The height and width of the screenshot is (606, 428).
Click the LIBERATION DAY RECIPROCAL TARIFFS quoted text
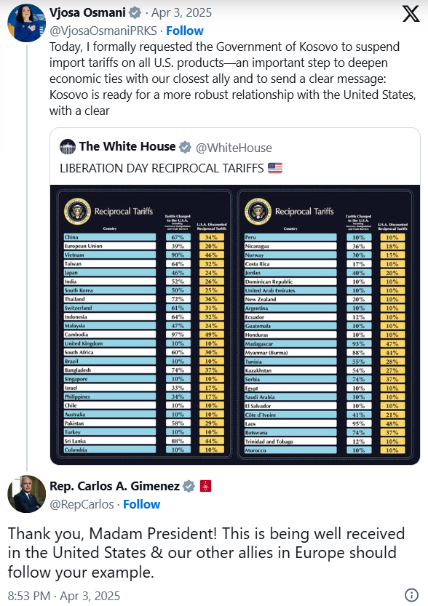tap(162, 168)
